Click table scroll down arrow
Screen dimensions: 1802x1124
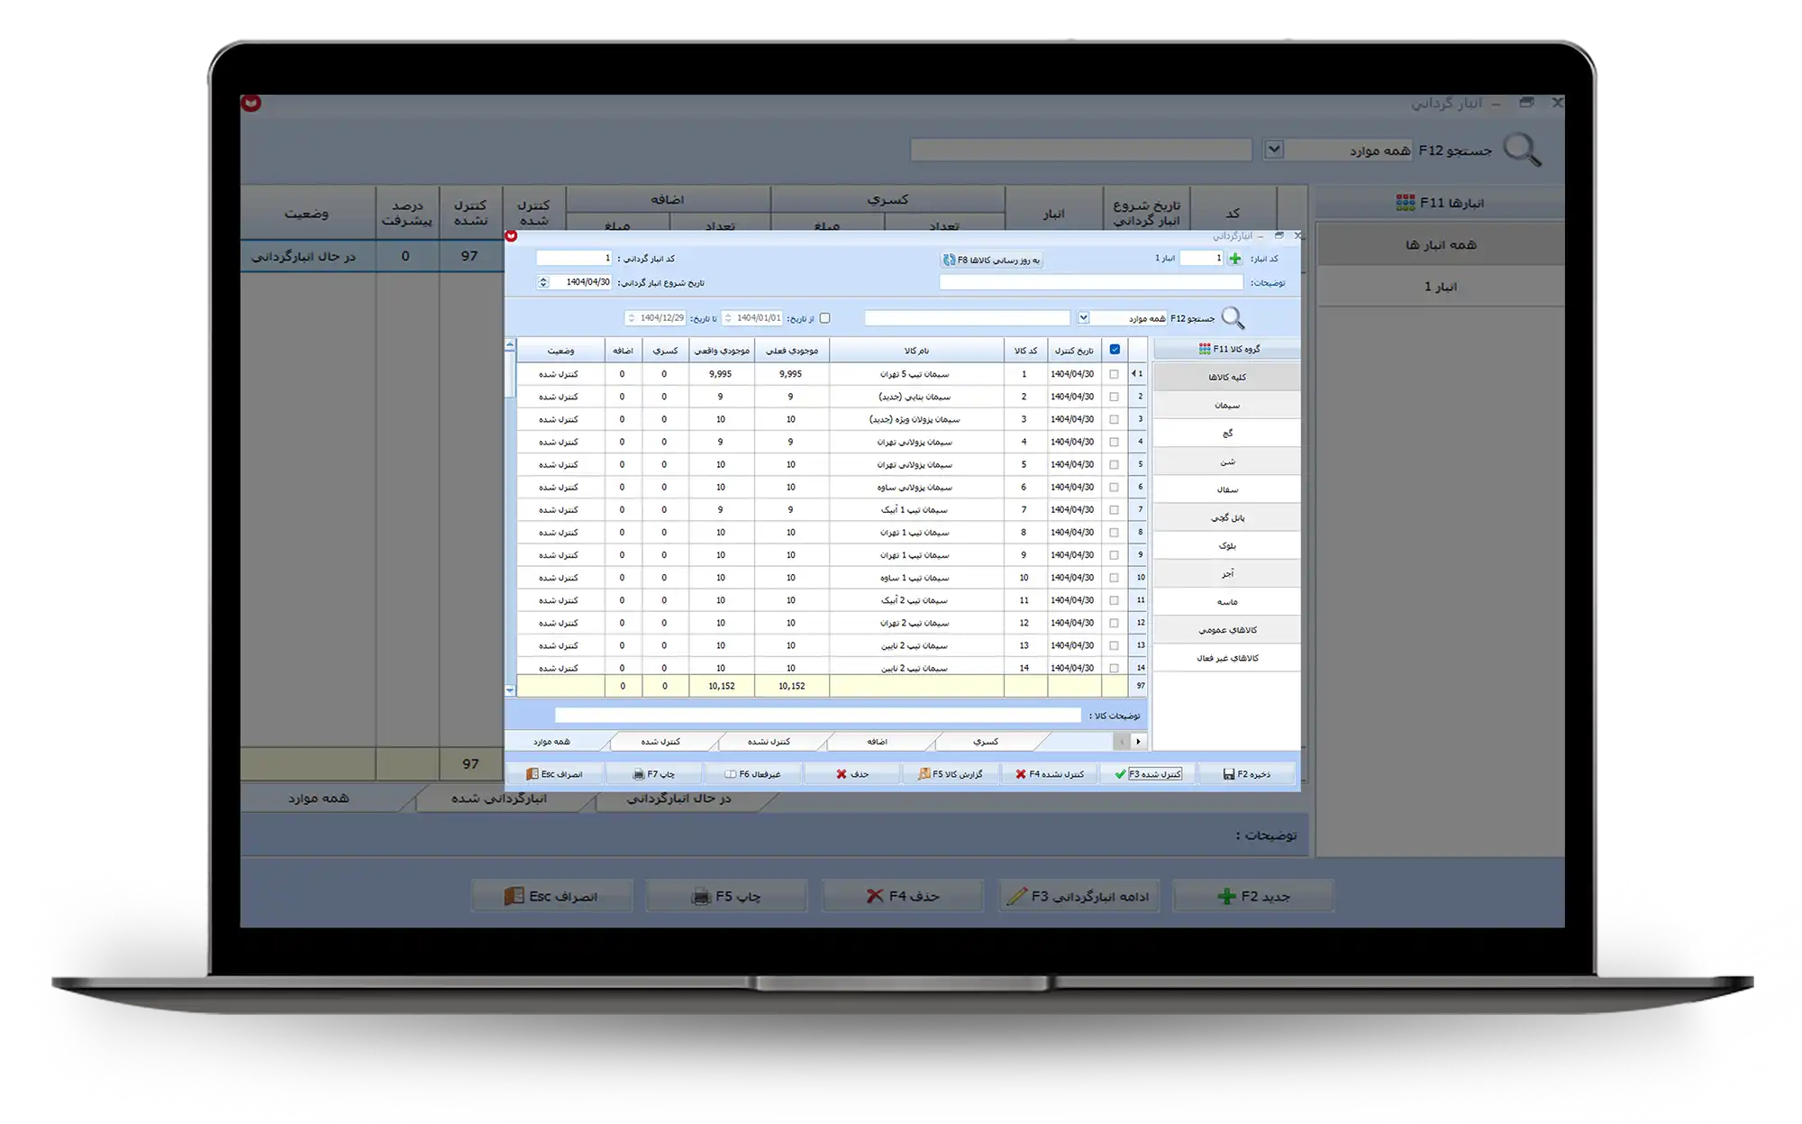(x=510, y=690)
